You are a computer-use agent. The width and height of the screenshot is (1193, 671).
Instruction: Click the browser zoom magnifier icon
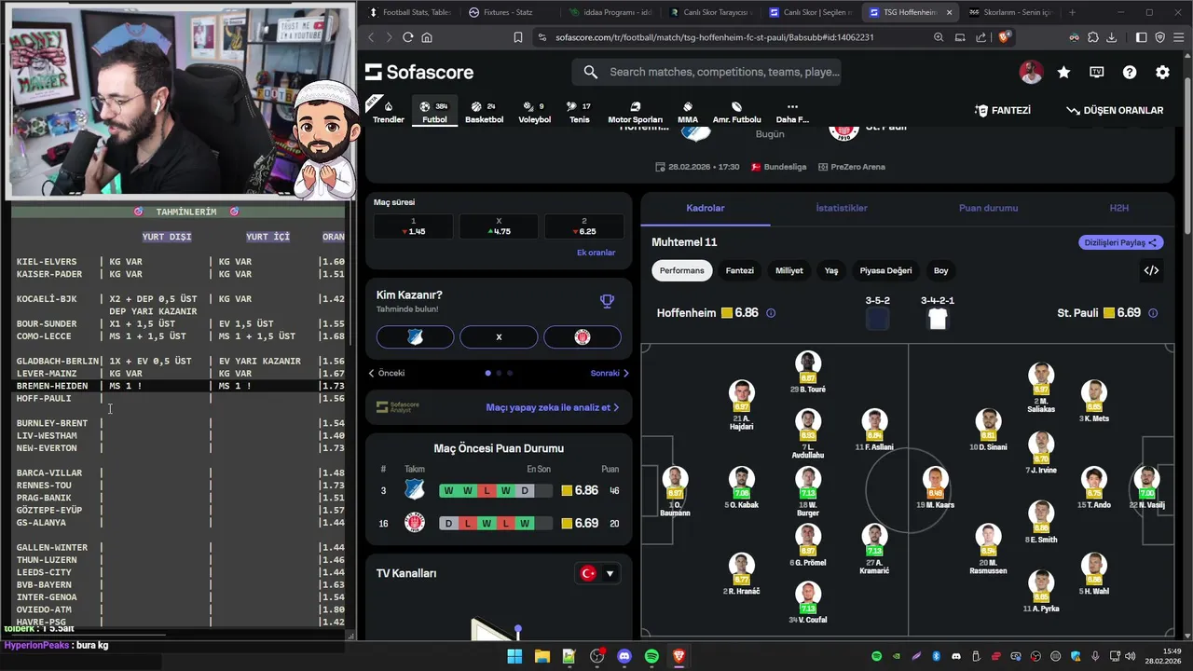point(939,37)
